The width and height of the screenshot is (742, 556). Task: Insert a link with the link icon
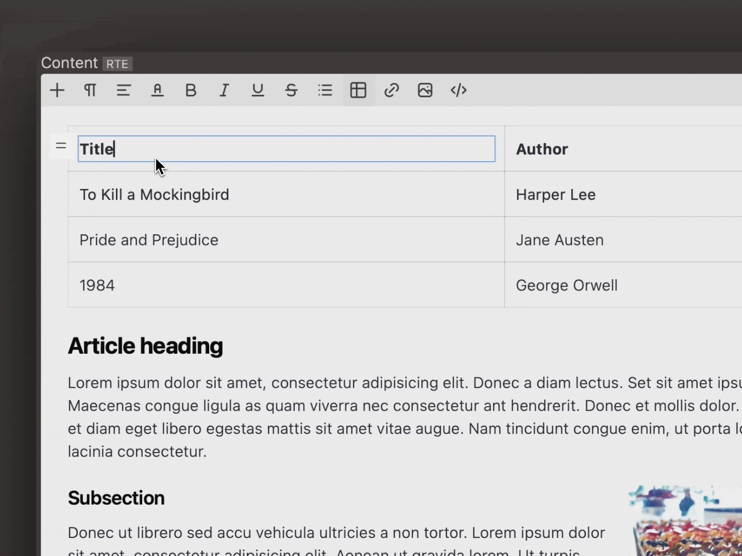click(392, 91)
